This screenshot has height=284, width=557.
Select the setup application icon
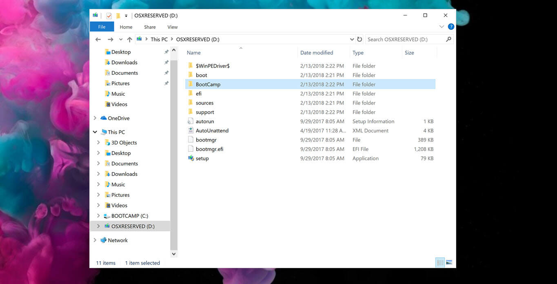[191, 158]
